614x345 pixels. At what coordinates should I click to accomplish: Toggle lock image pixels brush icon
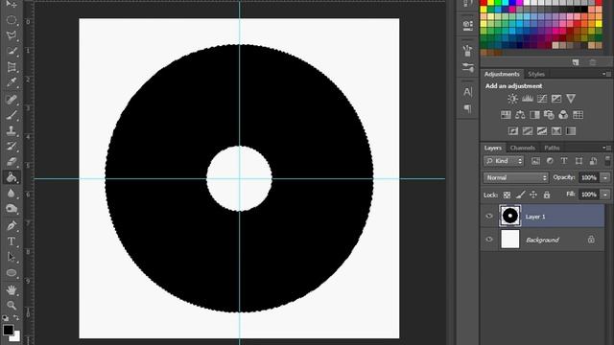pyautogui.click(x=520, y=195)
